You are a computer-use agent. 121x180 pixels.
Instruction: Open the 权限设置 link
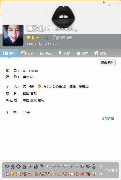tap(108, 119)
